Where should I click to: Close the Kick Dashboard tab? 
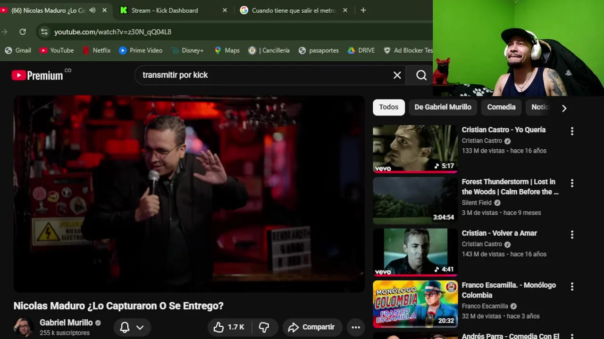(225, 10)
